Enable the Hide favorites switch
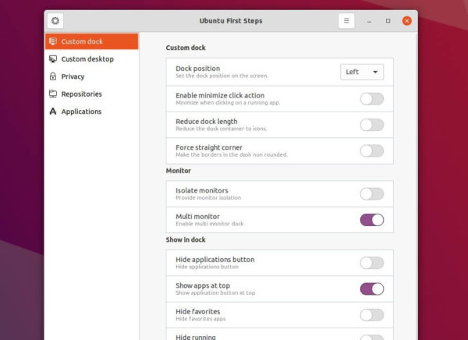The image size is (468, 340). (371, 315)
